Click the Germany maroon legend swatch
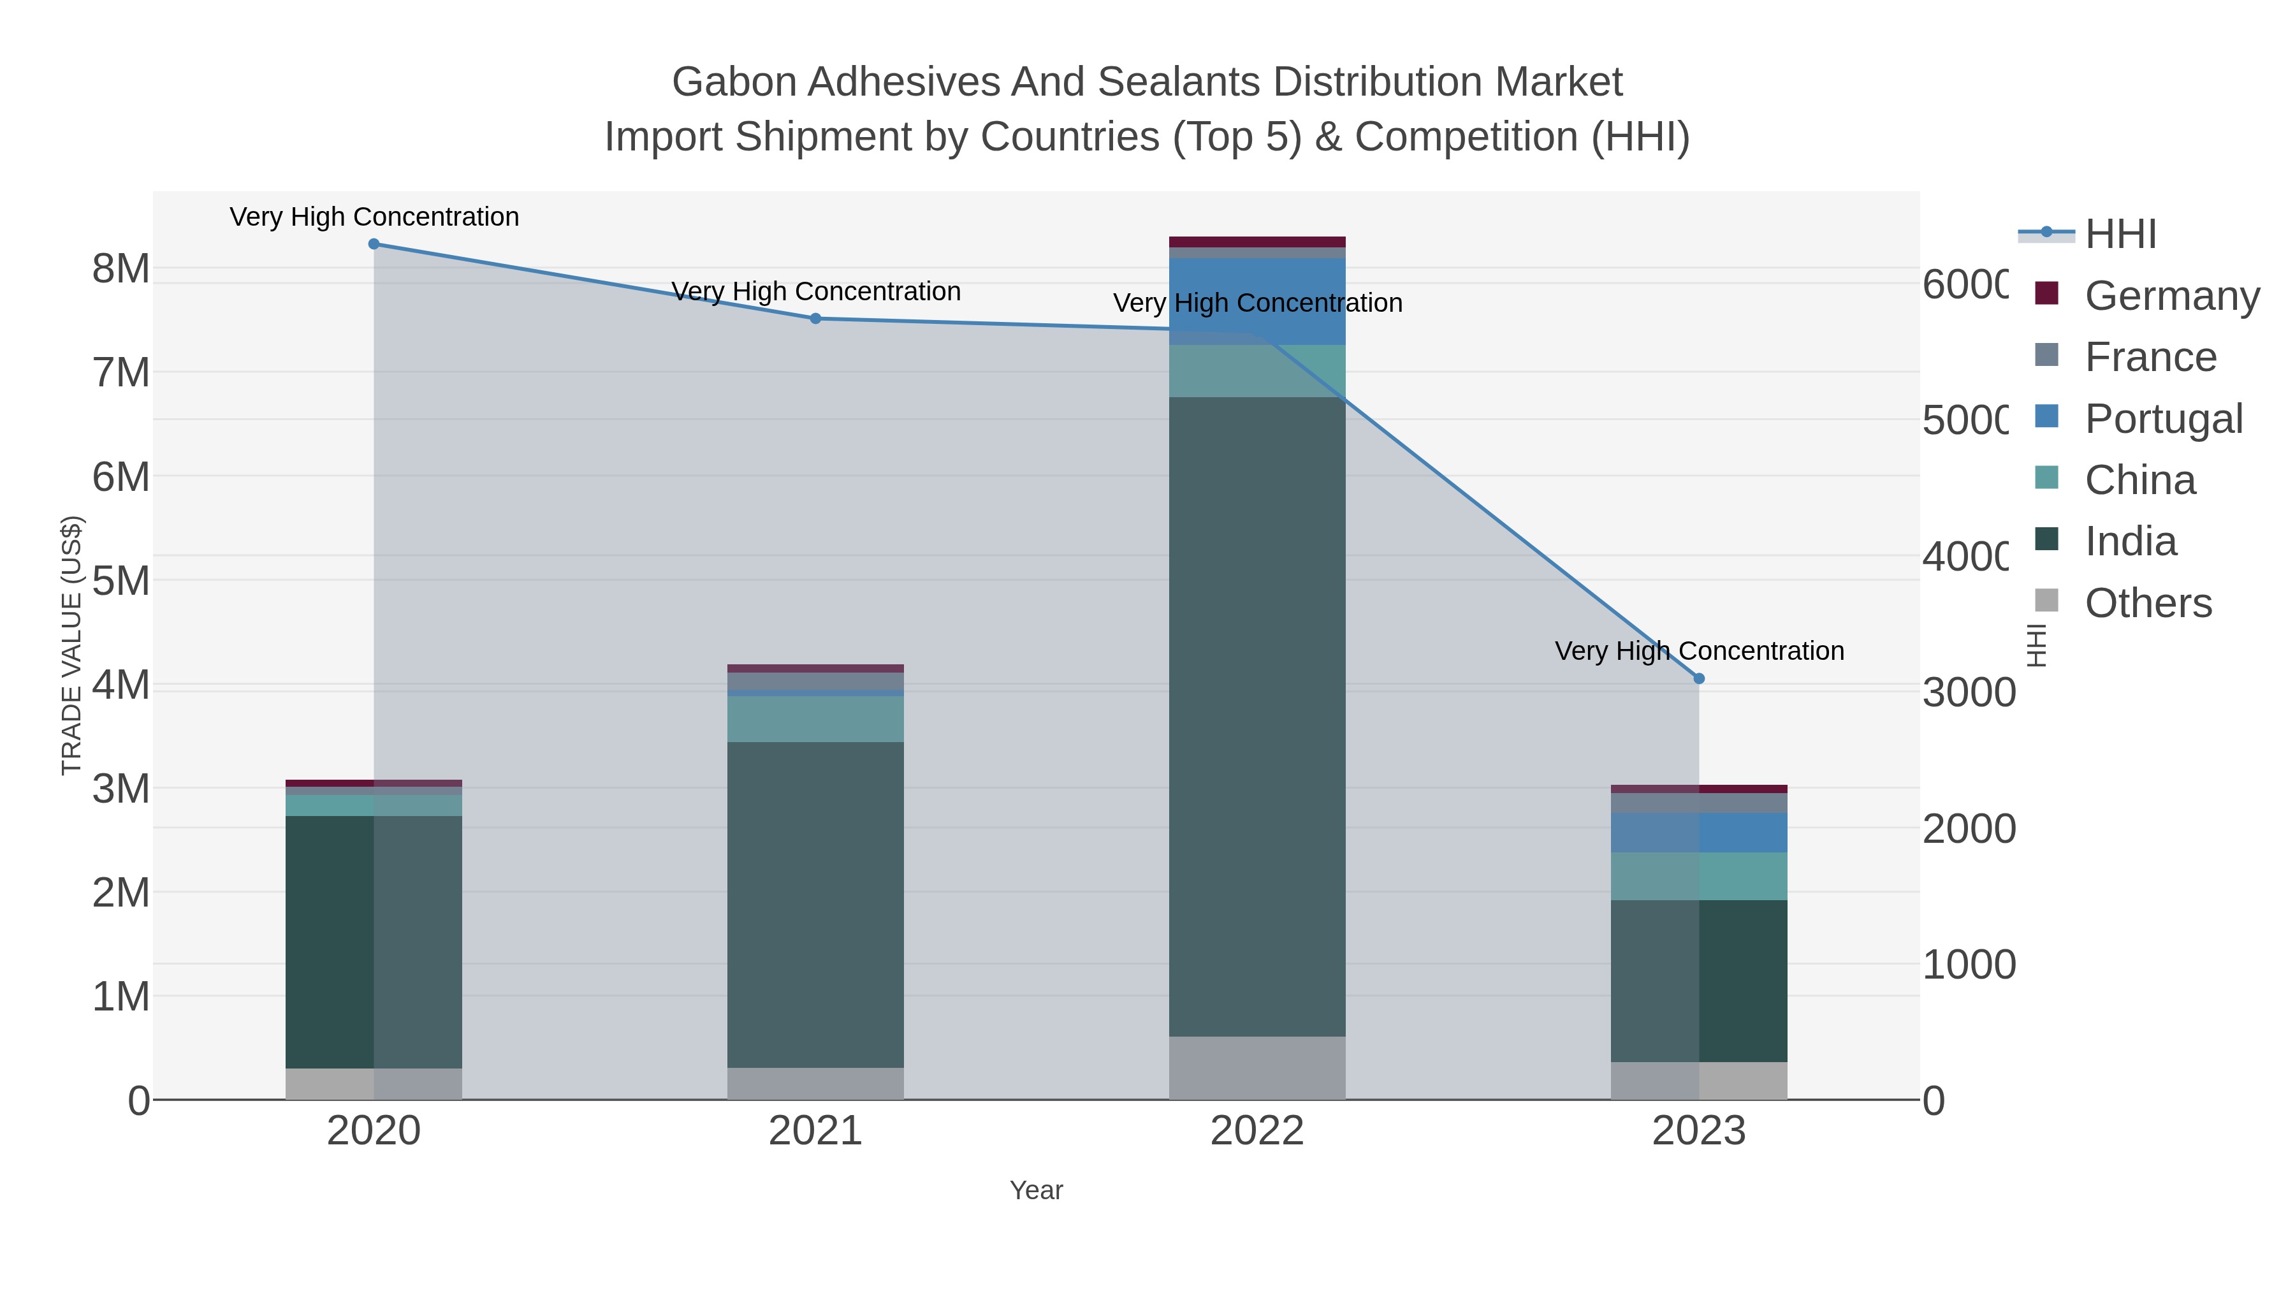This screenshot has width=2295, height=1291. 2046,293
